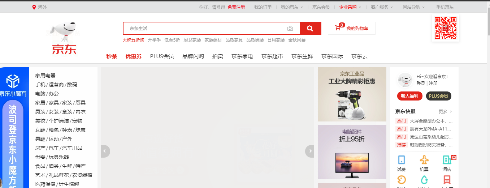Open the 京东工业品 drill promo image

(x=352, y=94)
